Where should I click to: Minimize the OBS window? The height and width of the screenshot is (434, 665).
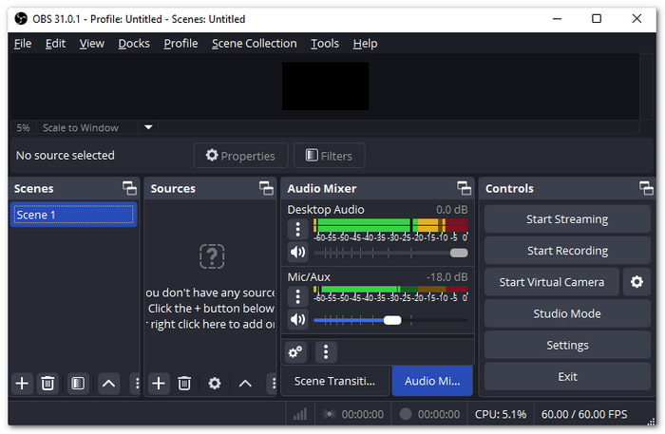(558, 19)
